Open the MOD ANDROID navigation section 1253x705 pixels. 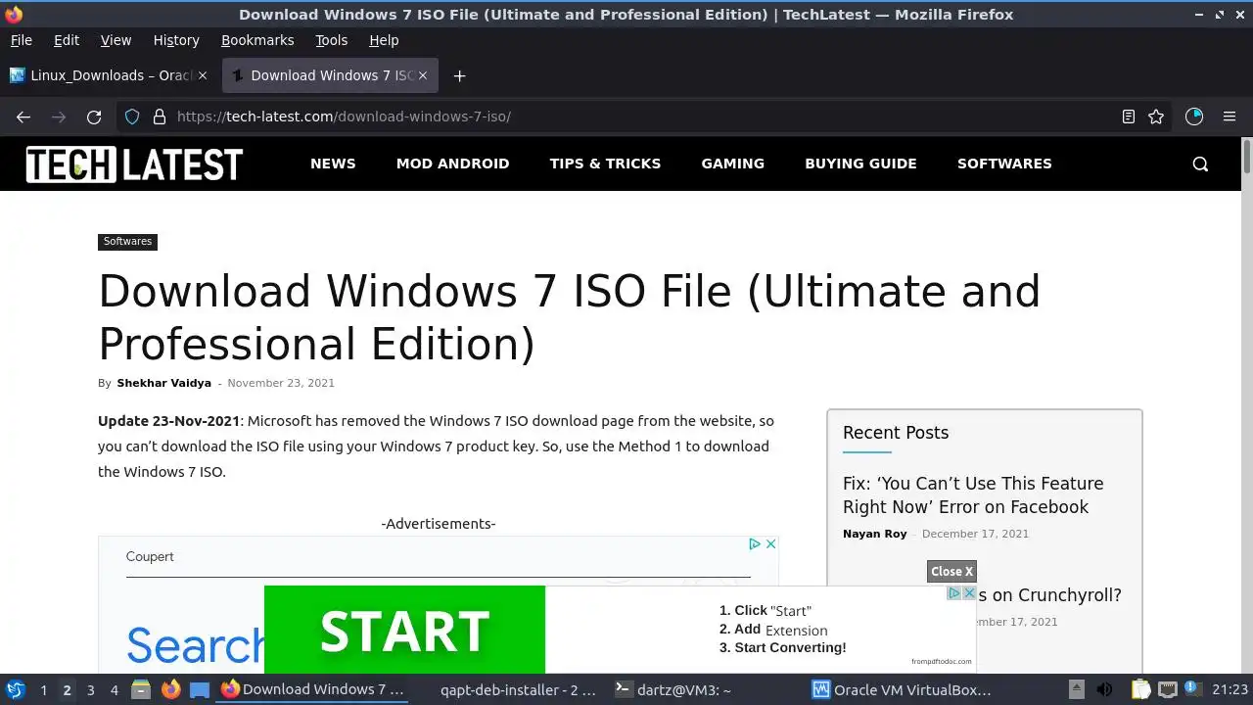click(452, 164)
